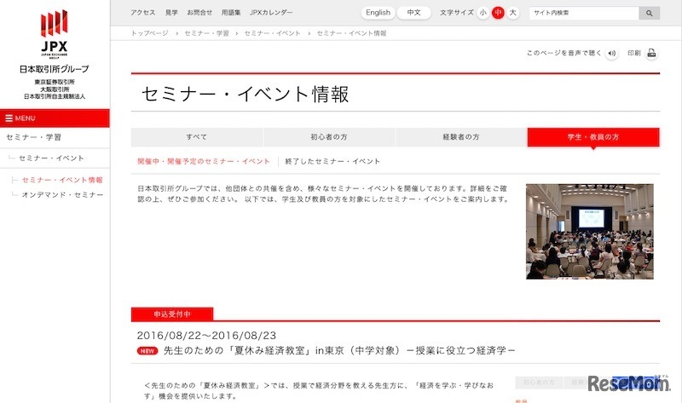
Task: Select the 経験者の方 tab
Action: coord(461,137)
